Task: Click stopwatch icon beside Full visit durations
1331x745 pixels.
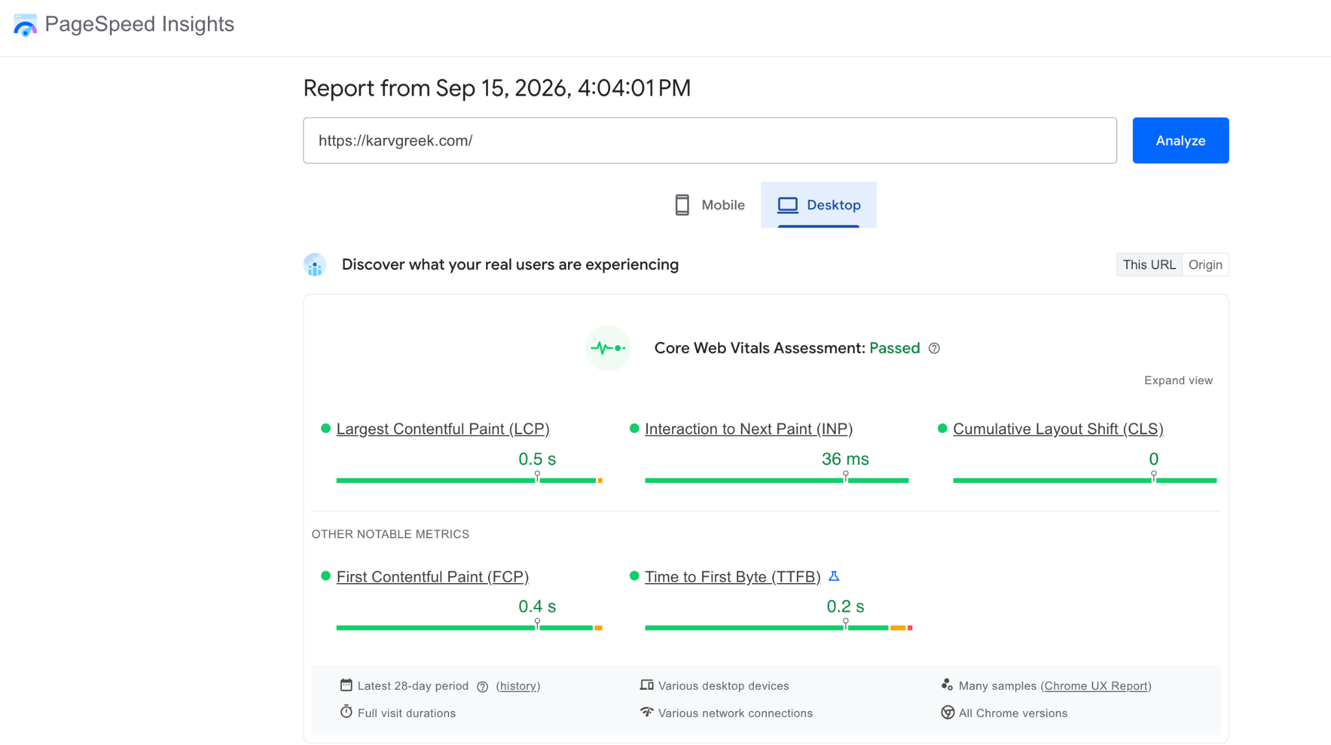Action: [x=346, y=712]
